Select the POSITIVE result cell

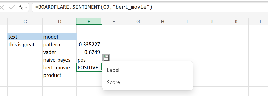coord(89,67)
